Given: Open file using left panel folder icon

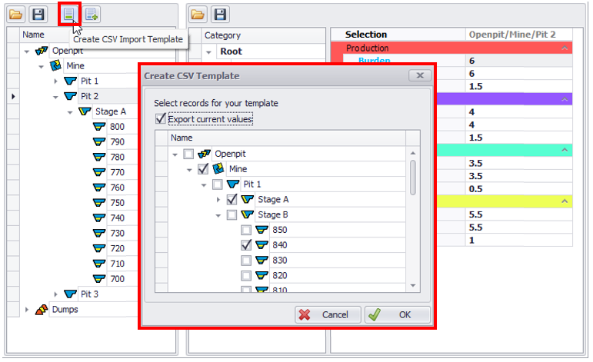Looking at the screenshot, I should coord(16,15).
